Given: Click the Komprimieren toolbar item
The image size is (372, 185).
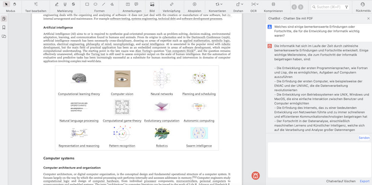Looking at the screenshot, I should point(273,4).
